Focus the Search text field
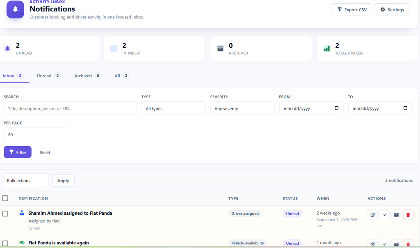The image size is (420, 248). (70, 108)
